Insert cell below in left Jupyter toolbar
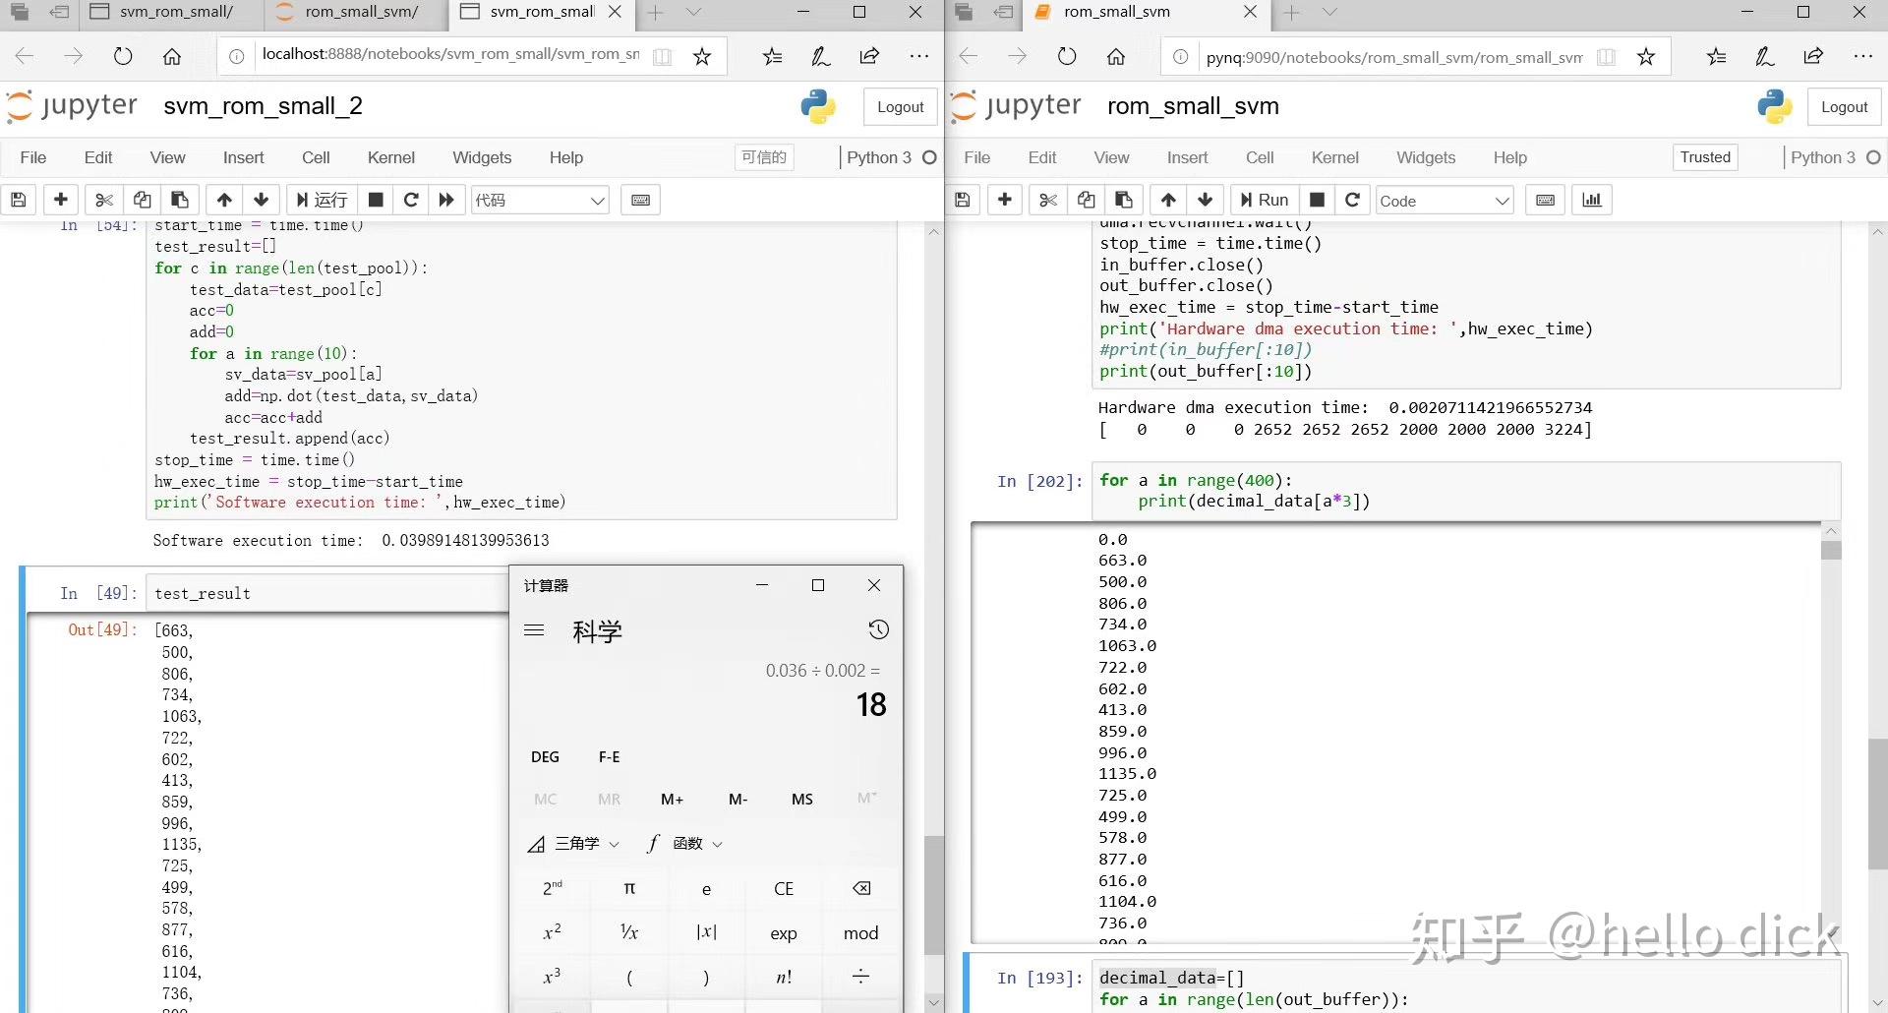Viewport: 1888px width, 1013px height. point(61,201)
